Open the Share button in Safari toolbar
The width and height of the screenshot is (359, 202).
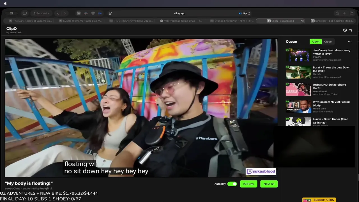[337, 13]
